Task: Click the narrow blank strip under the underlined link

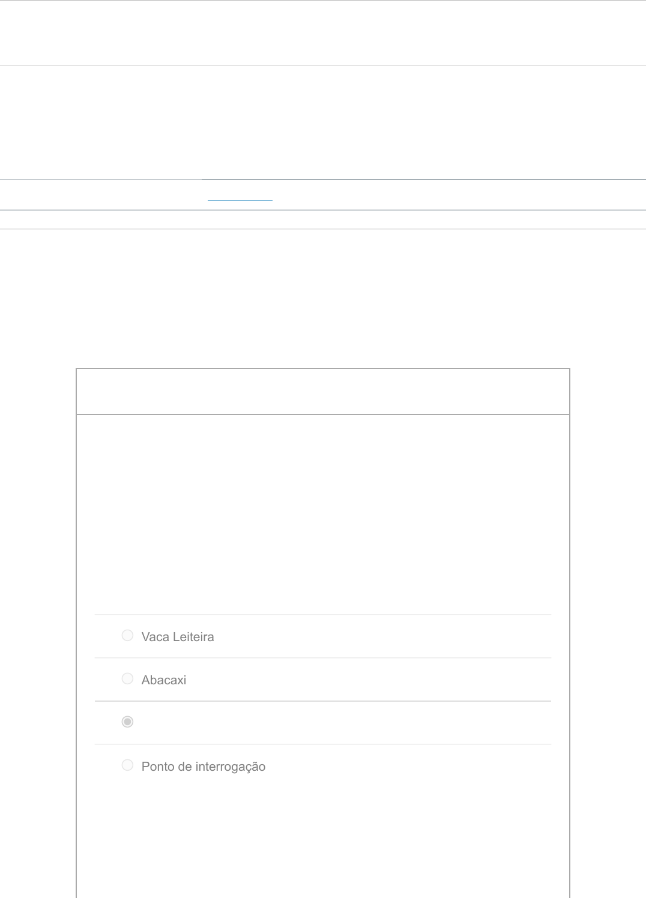Action: [x=322, y=220]
